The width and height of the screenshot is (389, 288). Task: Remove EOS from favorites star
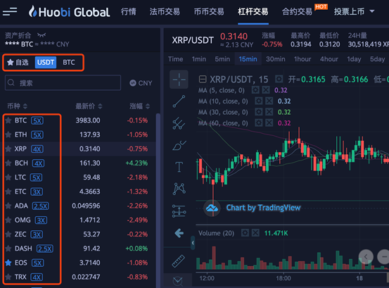pyautogui.click(x=8, y=263)
